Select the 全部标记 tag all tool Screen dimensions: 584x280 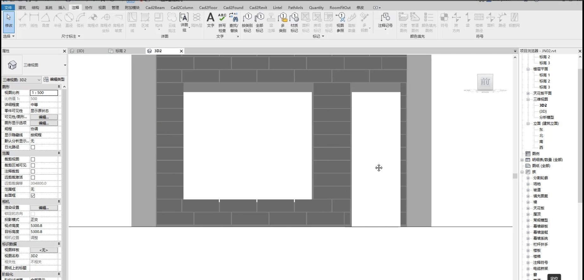point(259,22)
